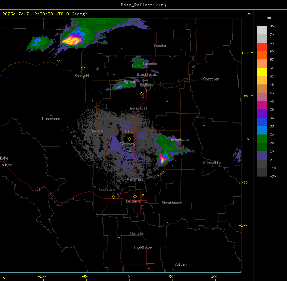
Task: Click the ThreeHills label
Action: [179, 139]
